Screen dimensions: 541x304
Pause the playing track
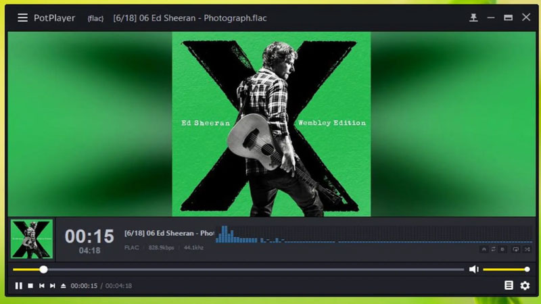tap(19, 286)
